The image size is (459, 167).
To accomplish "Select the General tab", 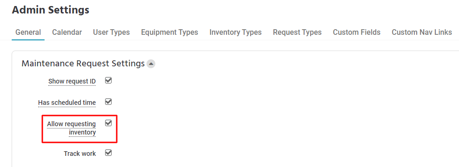I will coord(28,32).
